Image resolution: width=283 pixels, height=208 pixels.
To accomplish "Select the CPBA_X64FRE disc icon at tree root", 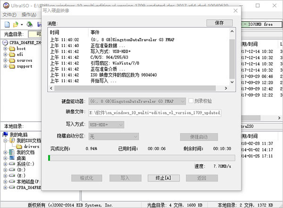I will (x=5, y=43).
